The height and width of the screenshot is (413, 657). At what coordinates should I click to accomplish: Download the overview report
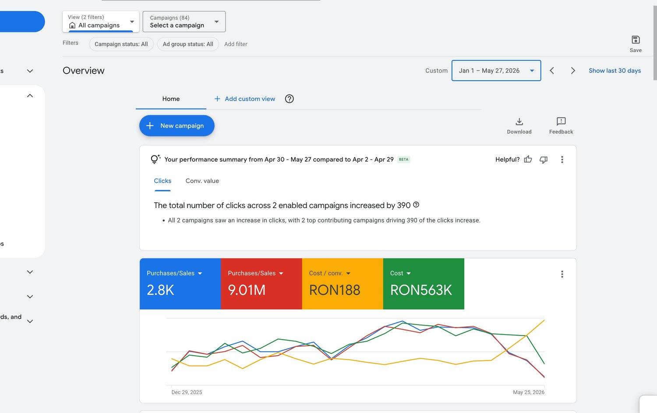click(519, 126)
